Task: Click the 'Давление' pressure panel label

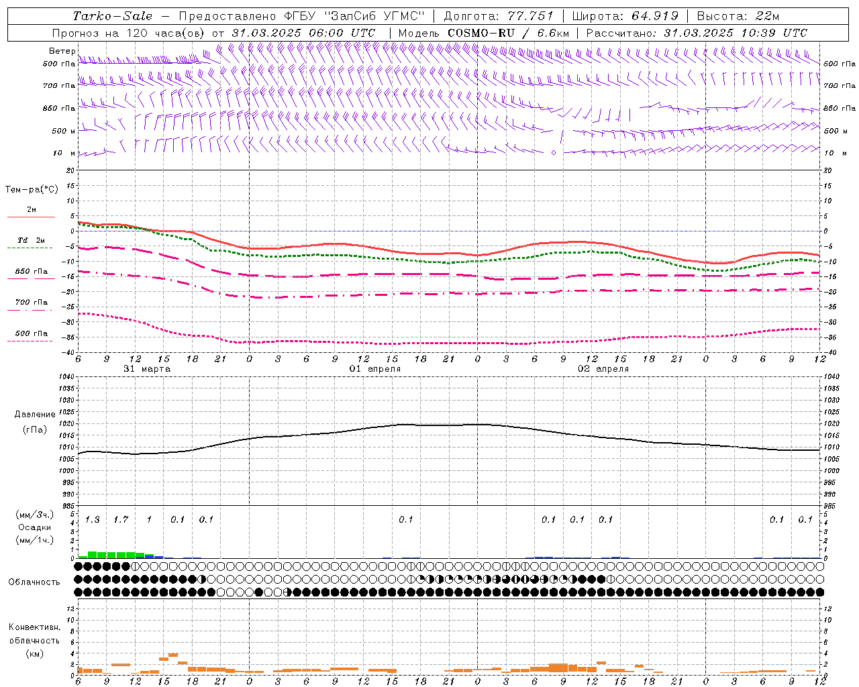Action: pyautogui.click(x=35, y=415)
